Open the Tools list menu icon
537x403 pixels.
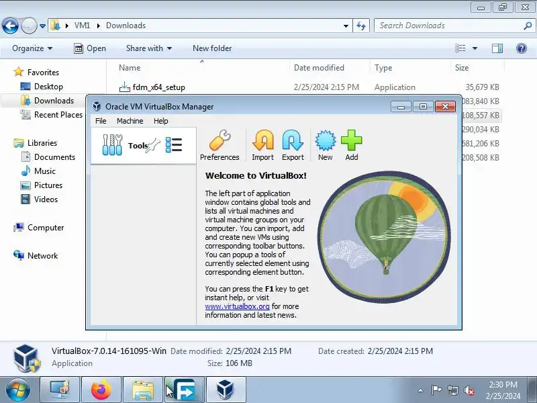pos(174,145)
